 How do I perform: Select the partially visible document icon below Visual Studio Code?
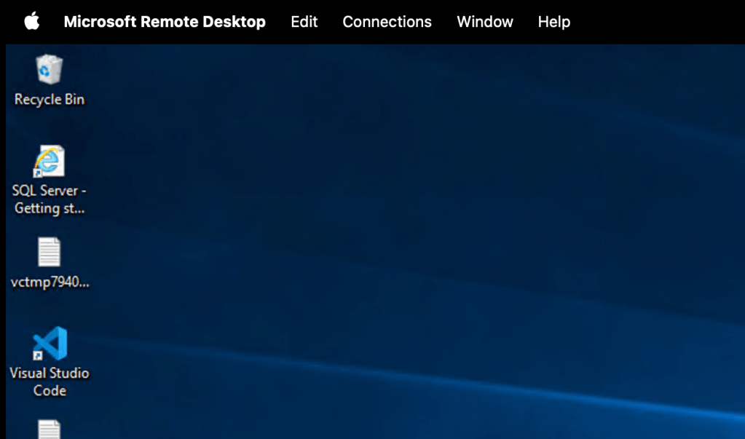50,429
